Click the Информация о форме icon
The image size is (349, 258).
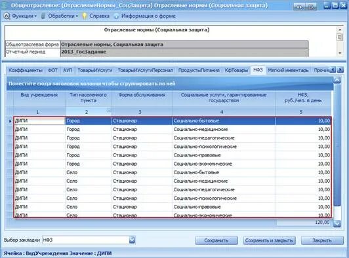pos(116,16)
